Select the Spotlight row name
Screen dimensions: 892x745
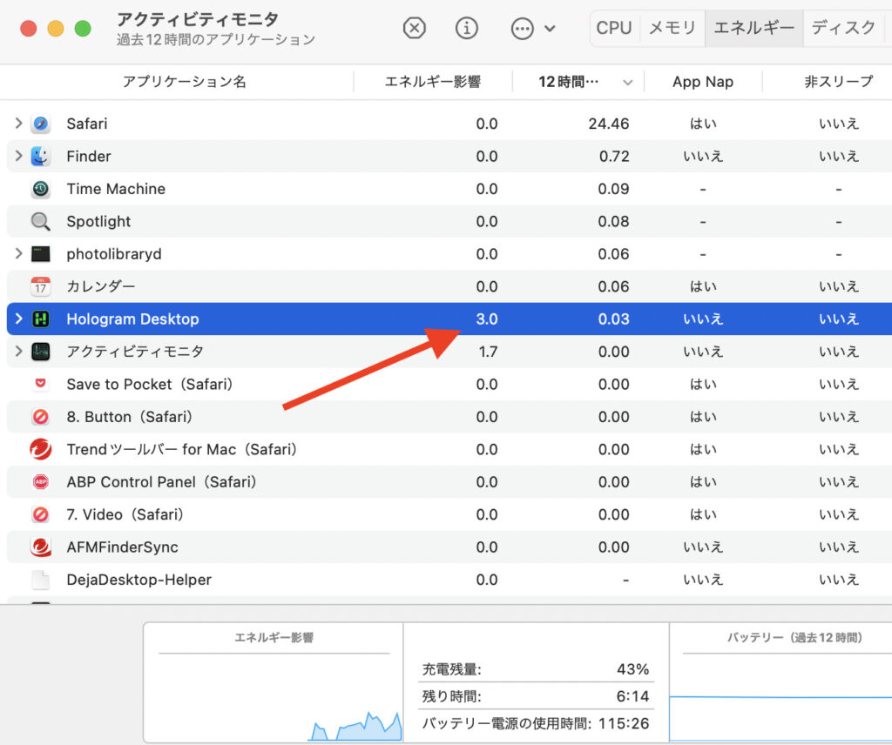[98, 221]
